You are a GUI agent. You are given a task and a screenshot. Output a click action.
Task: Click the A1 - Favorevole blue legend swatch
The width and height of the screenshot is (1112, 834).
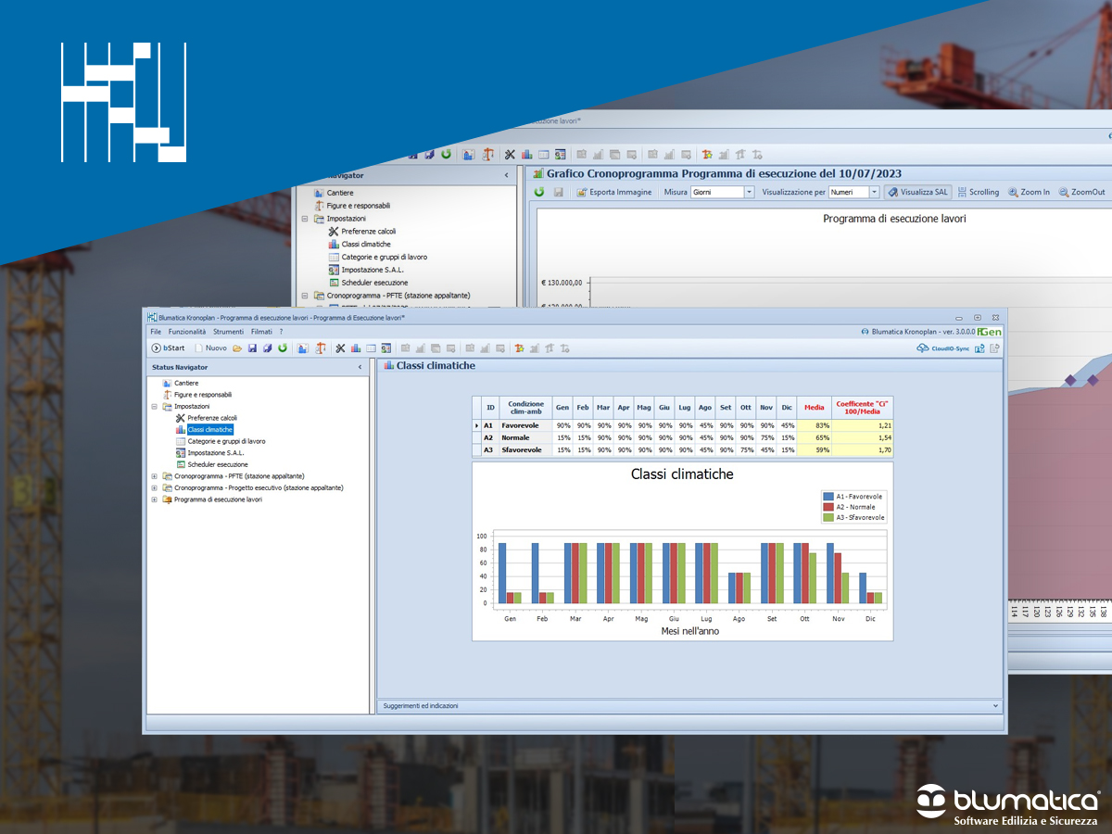[828, 497]
